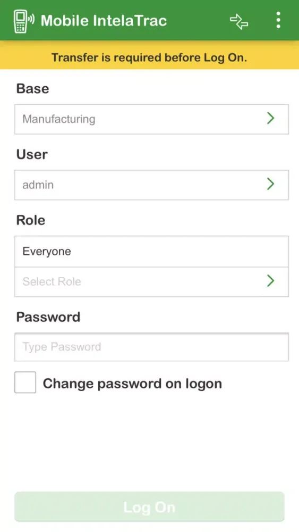Enable Change password on logon checkbox
Screen dimensions: 299x532
click(x=25, y=383)
